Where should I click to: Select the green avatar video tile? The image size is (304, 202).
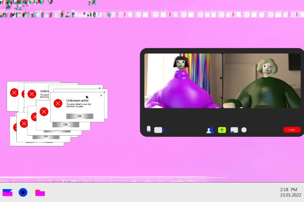(262, 81)
